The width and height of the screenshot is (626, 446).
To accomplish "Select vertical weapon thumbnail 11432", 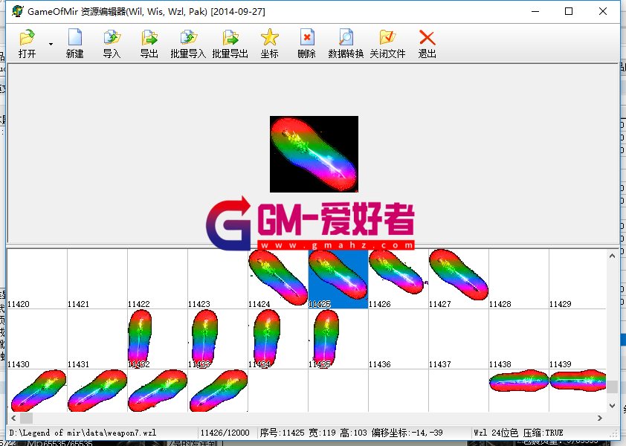I will pos(158,339).
